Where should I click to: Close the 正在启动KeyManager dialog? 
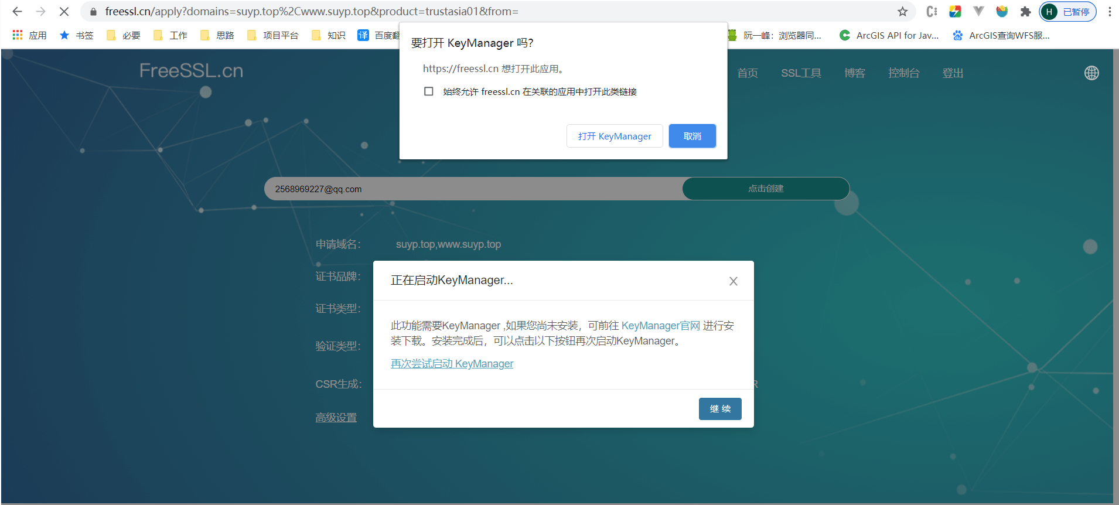pyautogui.click(x=734, y=281)
